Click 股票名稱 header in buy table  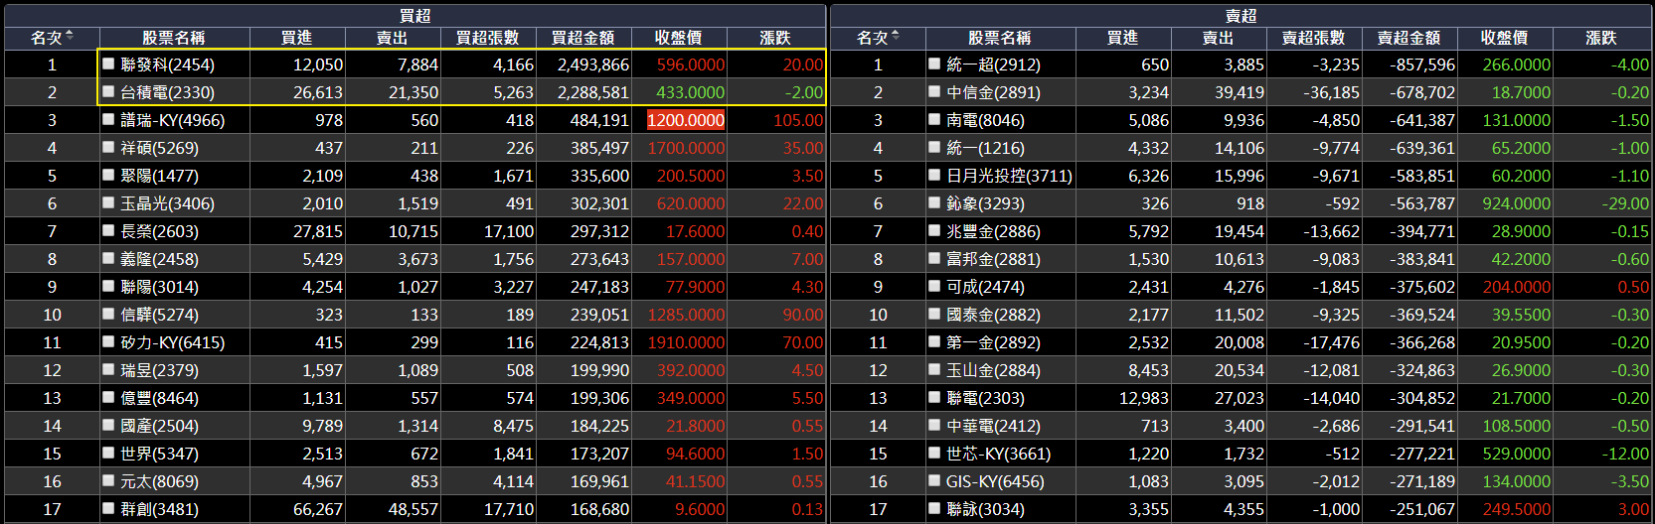point(173,38)
